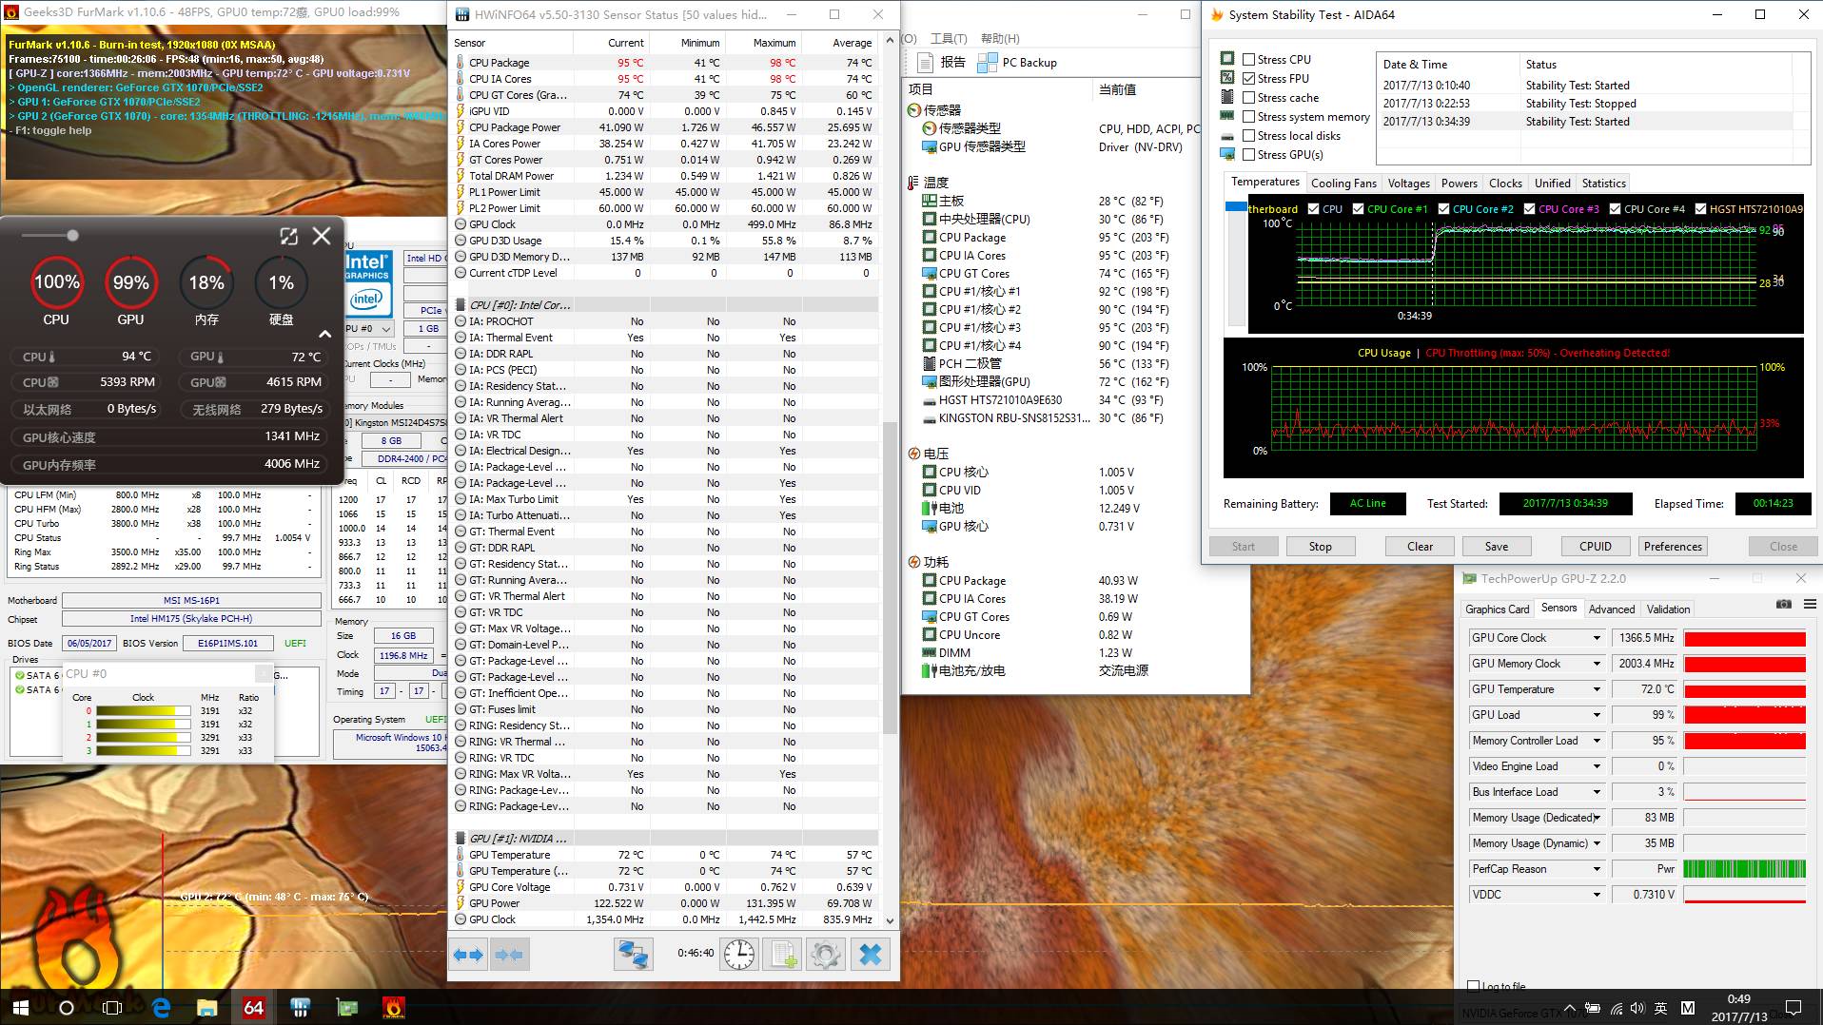The height and width of the screenshot is (1025, 1823).
Task: Click the Preferences button
Action: 1672,547
